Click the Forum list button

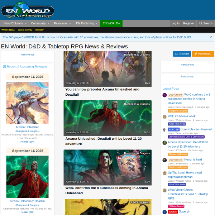[x=182, y=54]
